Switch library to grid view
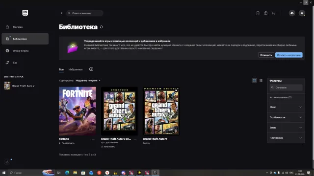Screen dimensions: 314x176 pyautogui.click(x=254, y=80)
